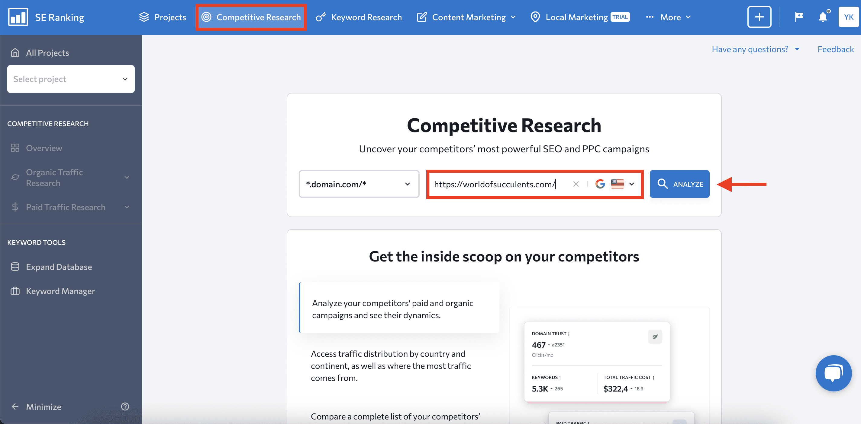Click the Domain Trust info icon
The height and width of the screenshot is (424, 861).
tap(569, 334)
